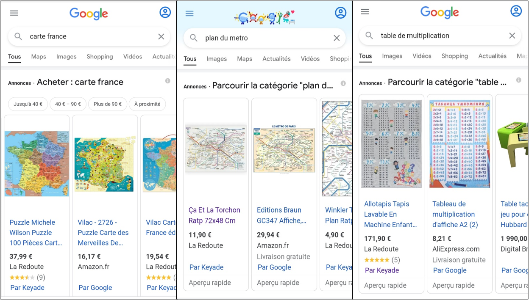Switch to Maps tab in plan du metro results
The width and height of the screenshot is (529, 300).
[x=245, y=59]
